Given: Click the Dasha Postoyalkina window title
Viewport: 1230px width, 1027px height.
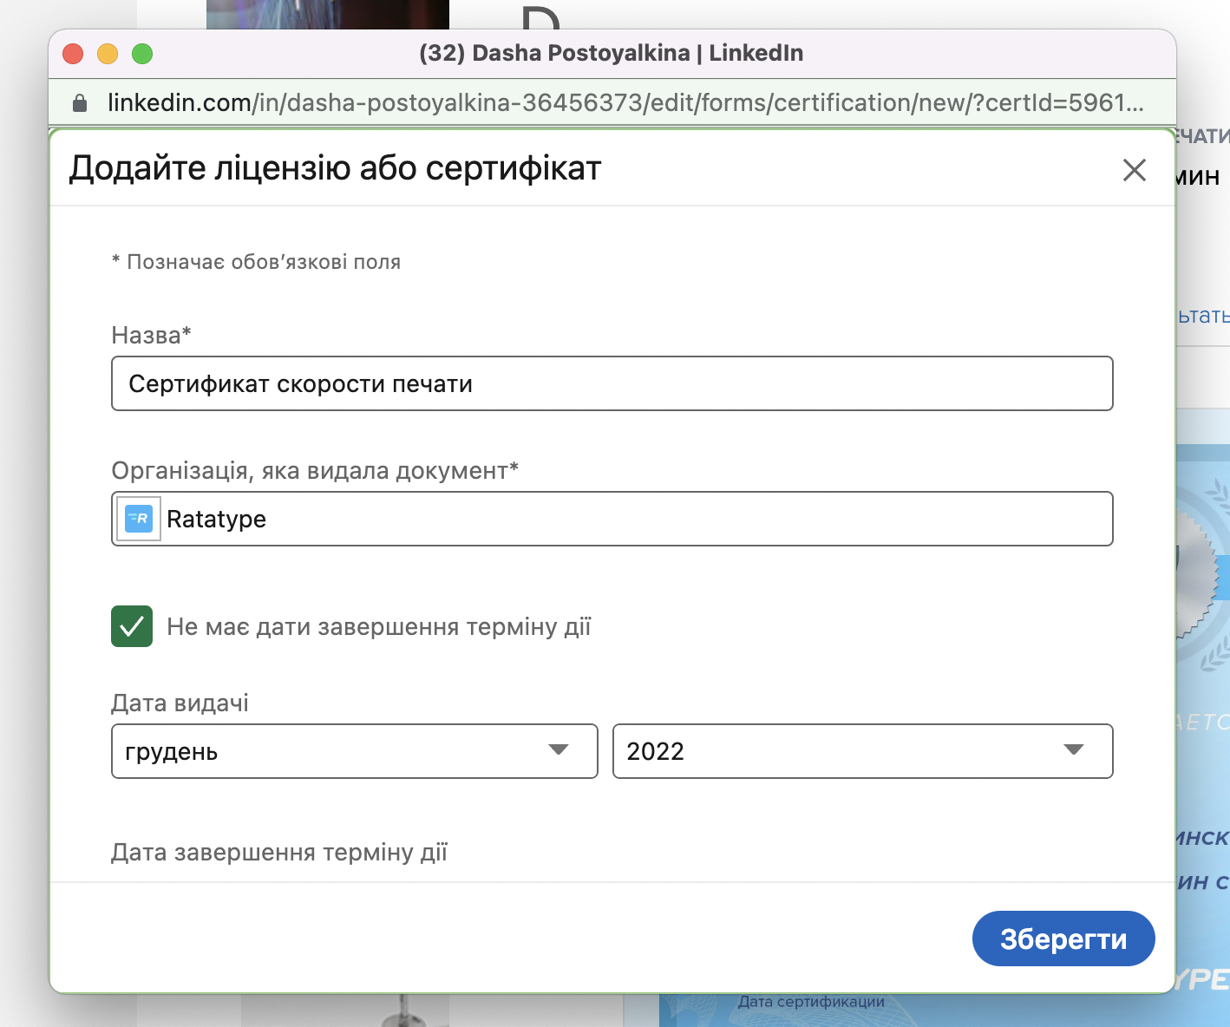Looking at the screenshot, I should (611, 53).
